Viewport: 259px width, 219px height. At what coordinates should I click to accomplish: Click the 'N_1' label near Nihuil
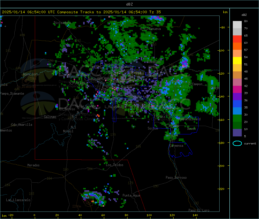tap(73, 127)
